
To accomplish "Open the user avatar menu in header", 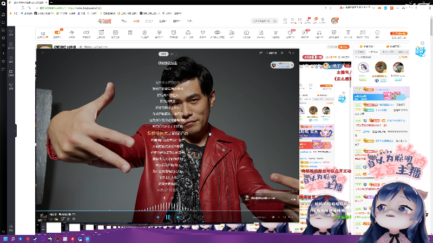I will point(334,21).
